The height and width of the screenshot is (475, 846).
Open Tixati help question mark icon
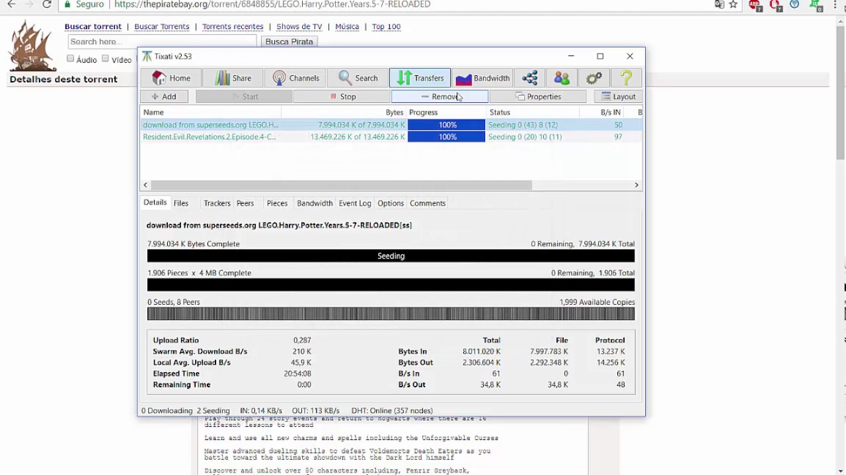[626, 78]
